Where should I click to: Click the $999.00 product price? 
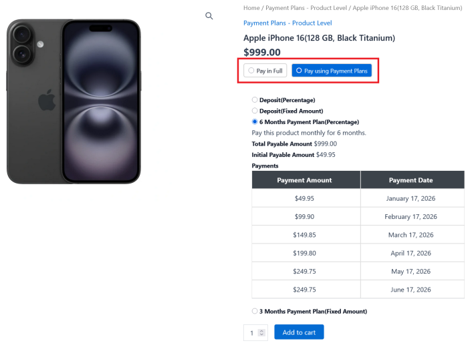262,53
